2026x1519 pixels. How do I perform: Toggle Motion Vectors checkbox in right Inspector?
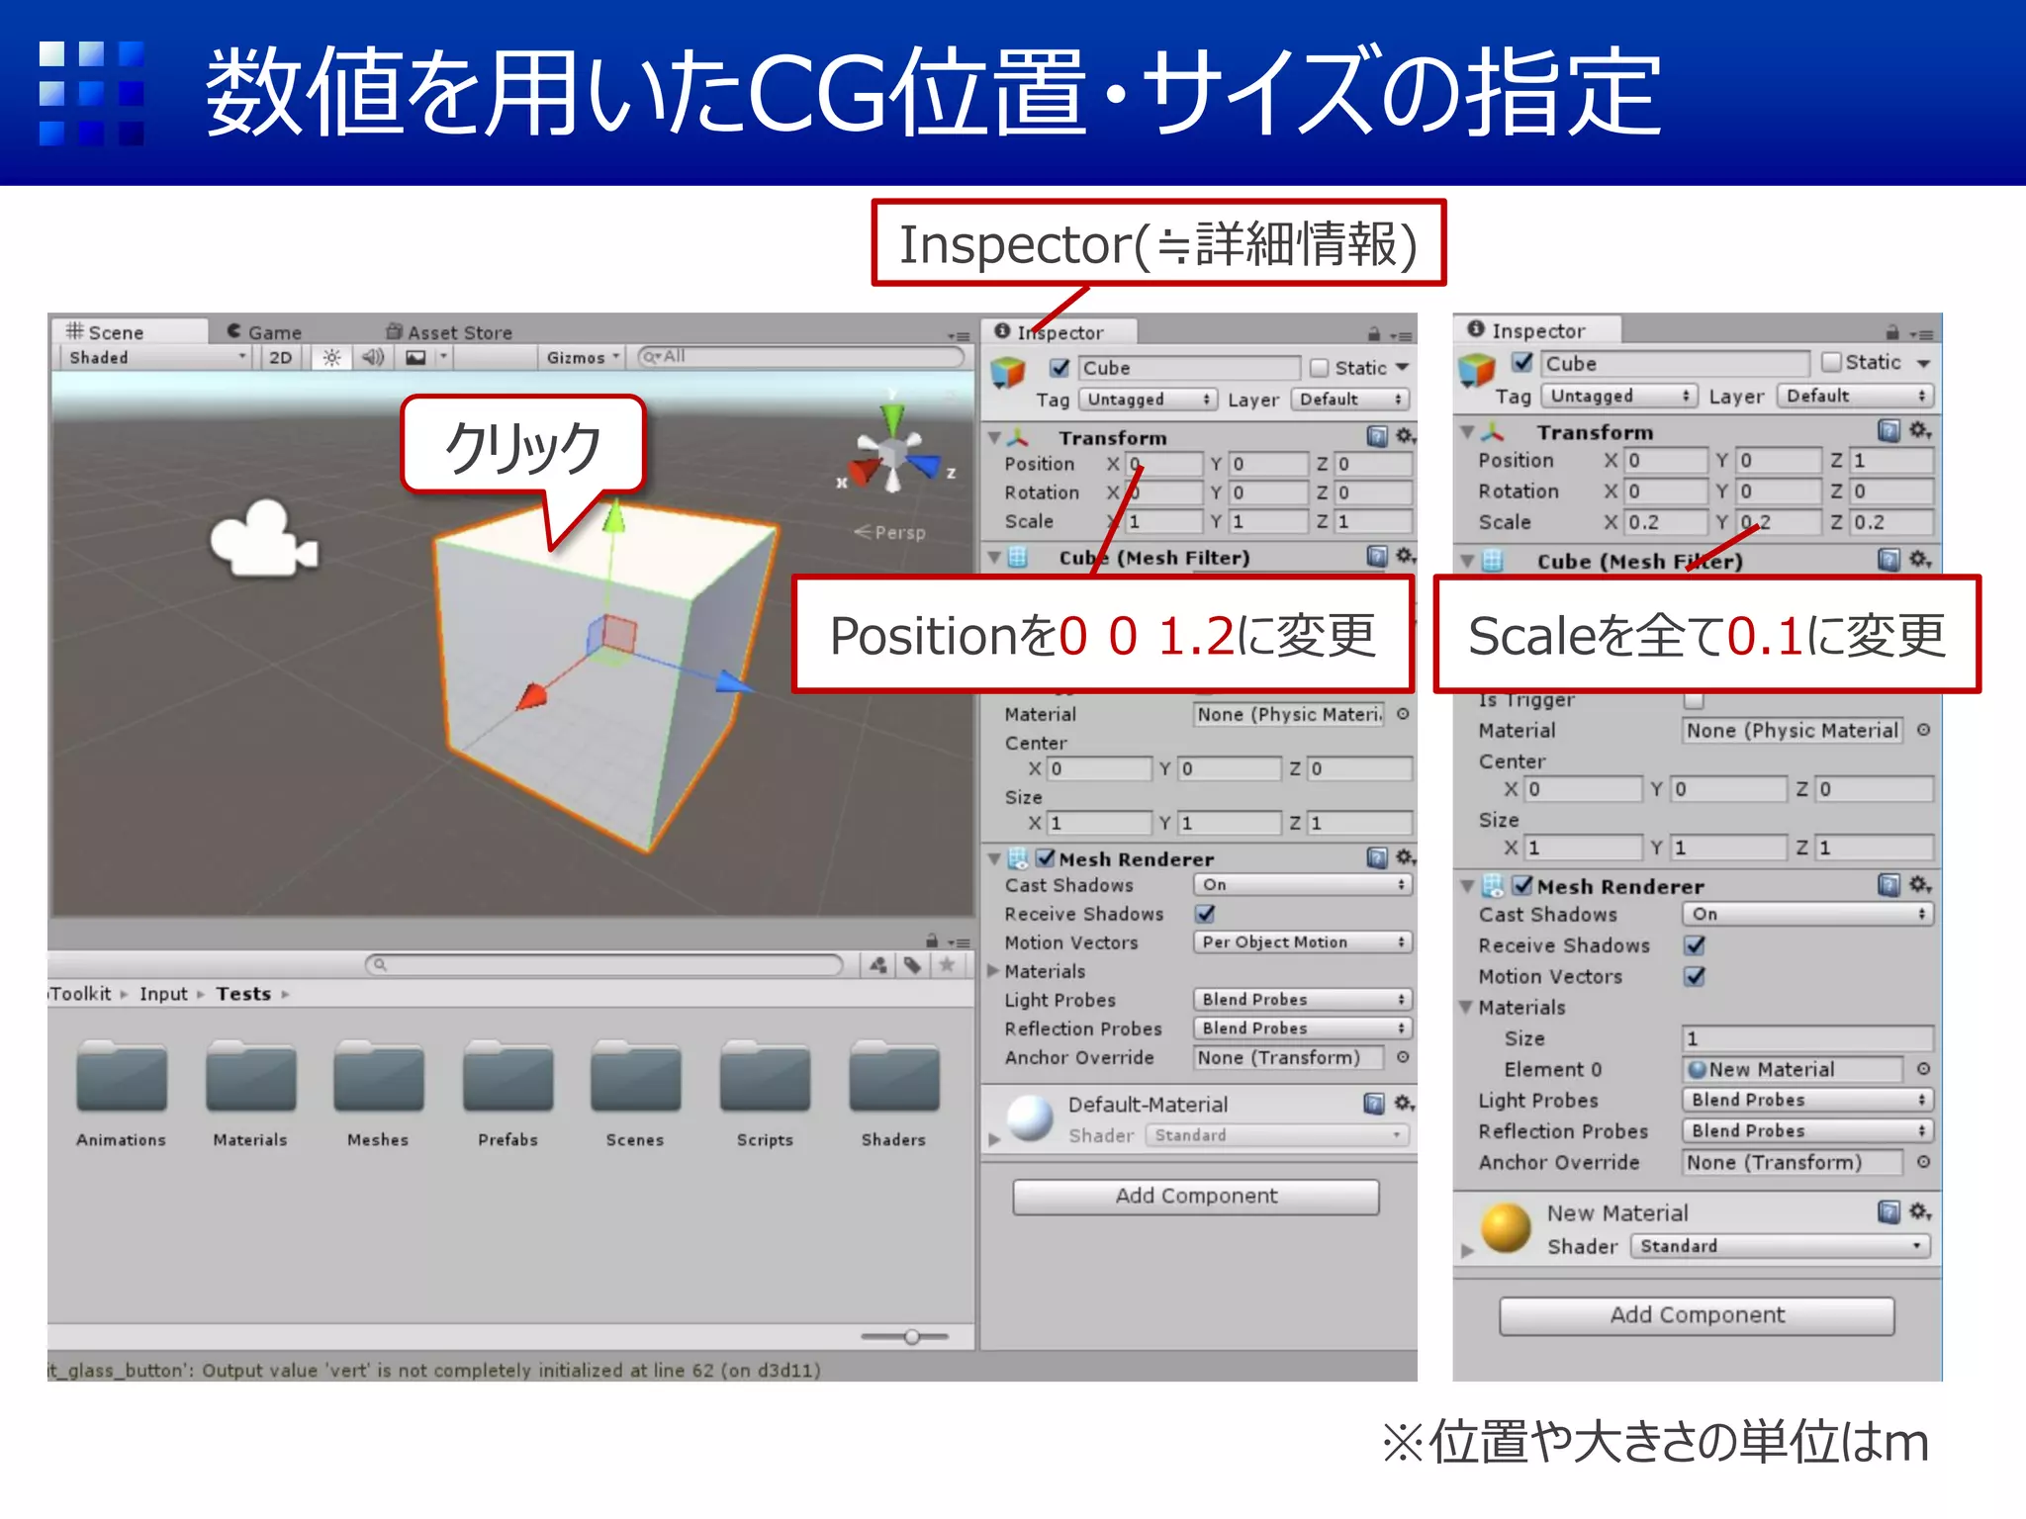pos(1695,976)
